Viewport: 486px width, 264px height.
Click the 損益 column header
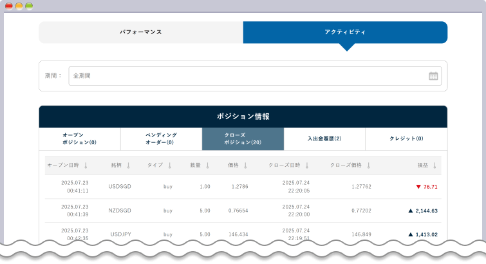coord(423,165)
